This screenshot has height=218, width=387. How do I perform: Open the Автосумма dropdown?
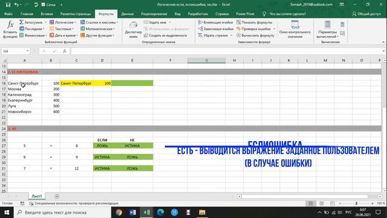point(33,22)
